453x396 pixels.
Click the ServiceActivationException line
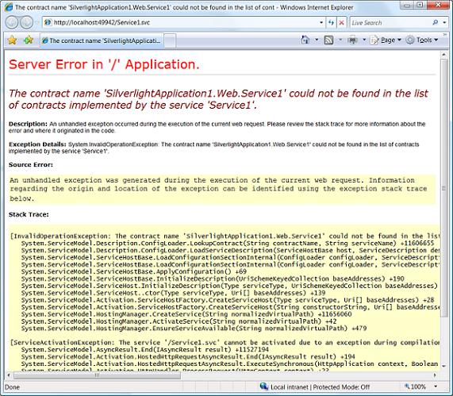point(225,343)
